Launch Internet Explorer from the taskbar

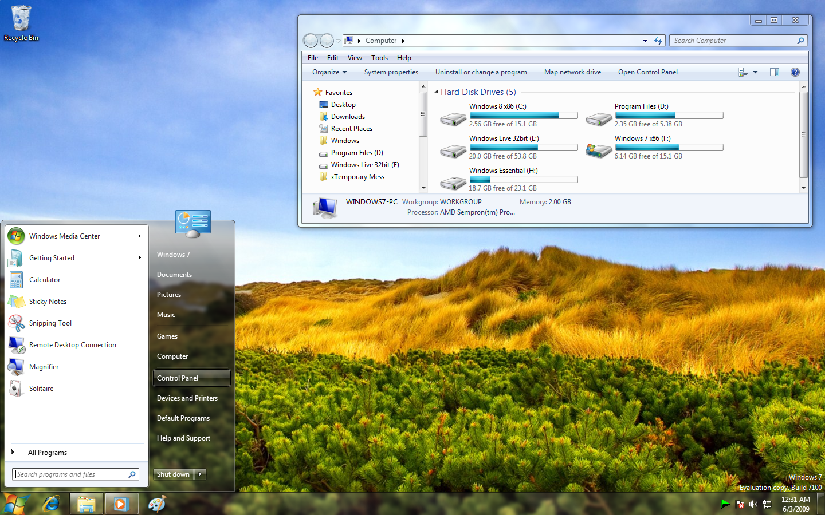52,504
